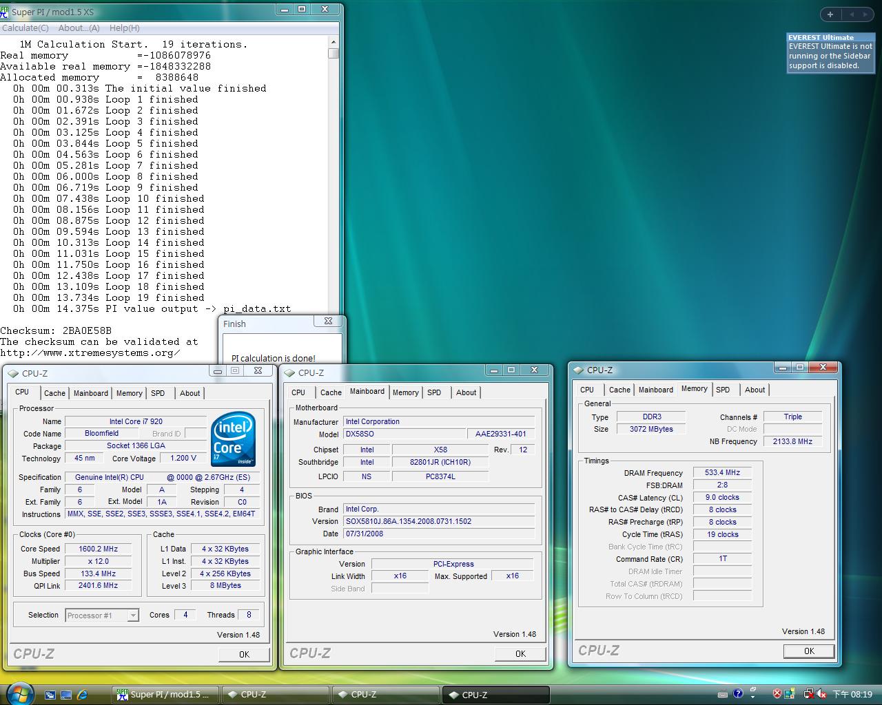Image resolution: width=882 pixels, height=705 pixels.
Task: Switch to Cache tab in left CPU-Z window
Action: pos(54,393)
